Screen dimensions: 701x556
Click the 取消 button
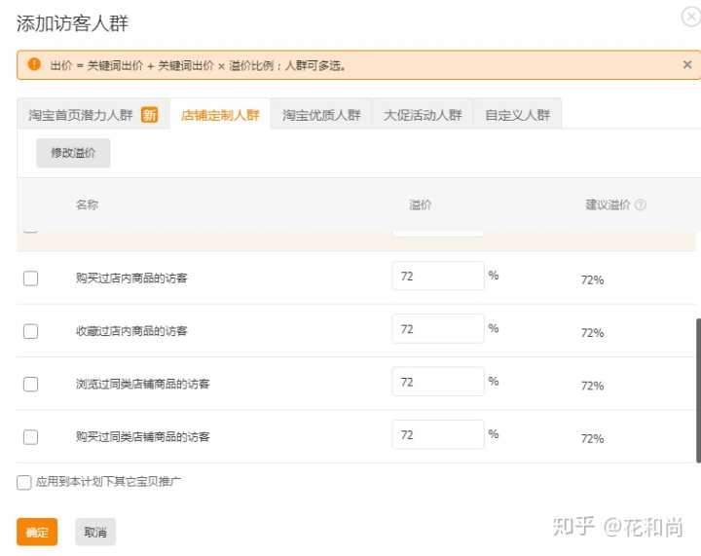(x=95, y=533)
